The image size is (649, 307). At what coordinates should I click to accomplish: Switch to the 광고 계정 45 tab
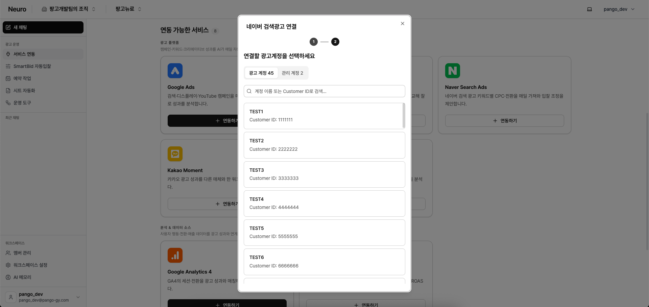pos(261,73)
